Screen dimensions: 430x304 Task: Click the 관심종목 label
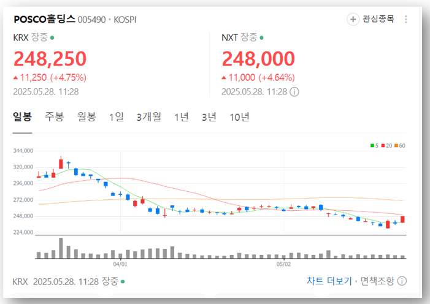point(378,19)
